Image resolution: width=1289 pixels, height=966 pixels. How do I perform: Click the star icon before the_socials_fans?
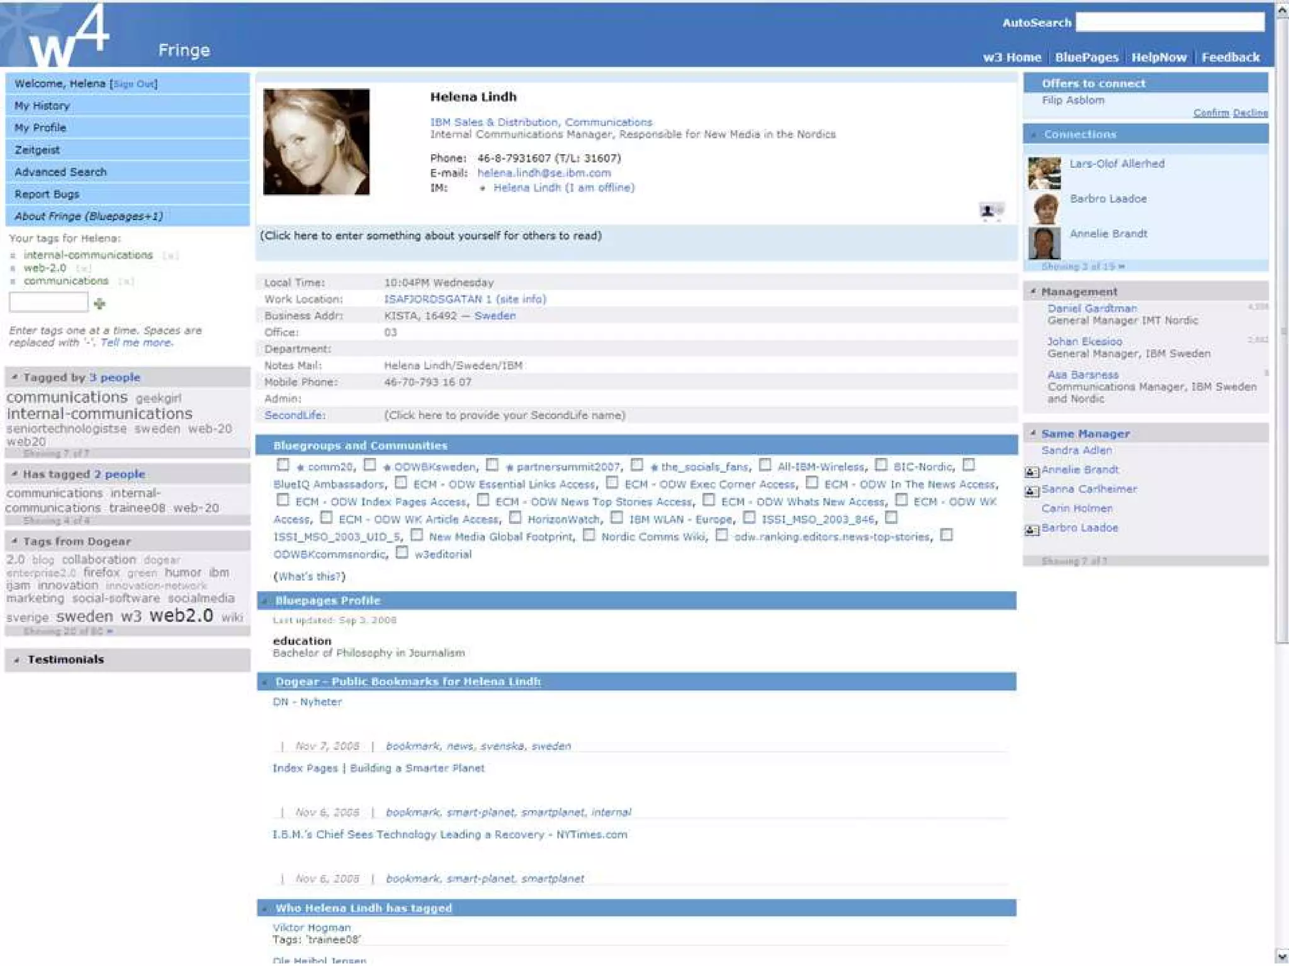point(654,467)
